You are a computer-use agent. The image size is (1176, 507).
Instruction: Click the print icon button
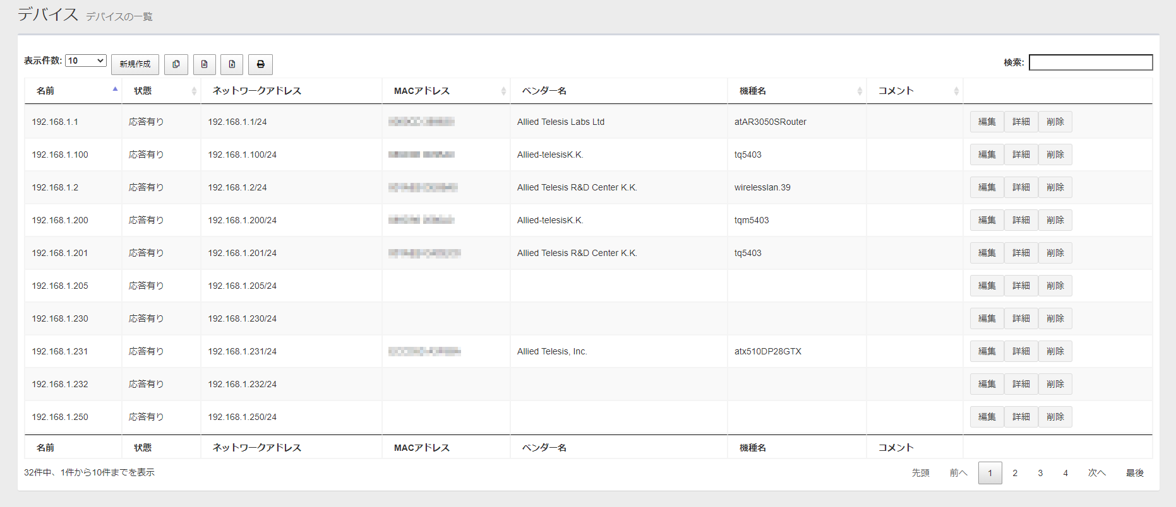point(260,64)
